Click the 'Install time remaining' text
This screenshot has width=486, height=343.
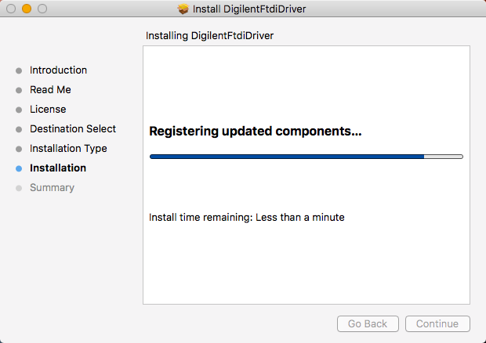coord(247,218)
